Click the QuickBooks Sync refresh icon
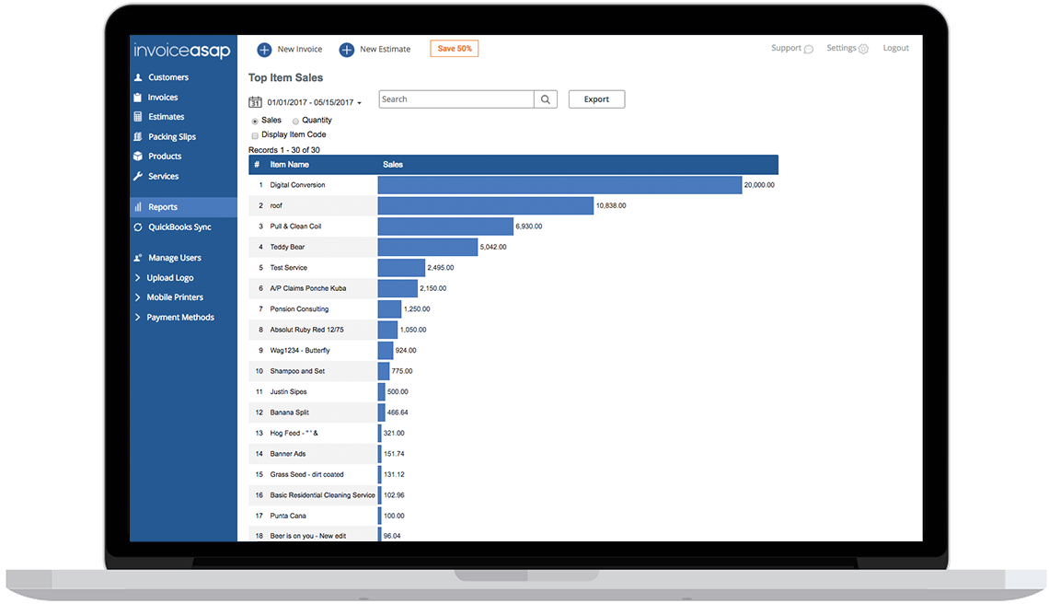Viewport: 1049px width, 604px height. pos(138,227)
